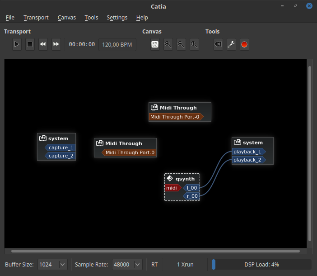Stop the transport playback
317x276 pixels.
click(30, 44)
